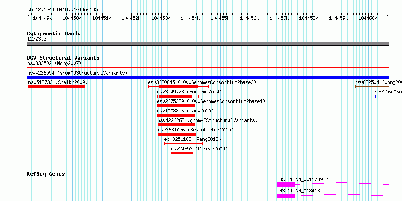402x201 pixels.
Task: Click the esv3630645 1000GenomesConsortiumPhase3 label
Action: pyautogui.click(x=202, y=82)
